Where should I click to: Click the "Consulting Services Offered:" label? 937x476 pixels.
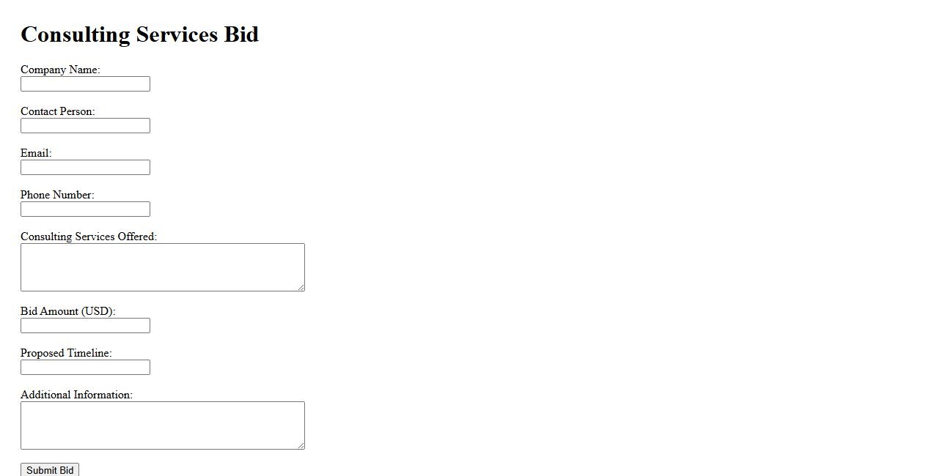tap(89, 237)
